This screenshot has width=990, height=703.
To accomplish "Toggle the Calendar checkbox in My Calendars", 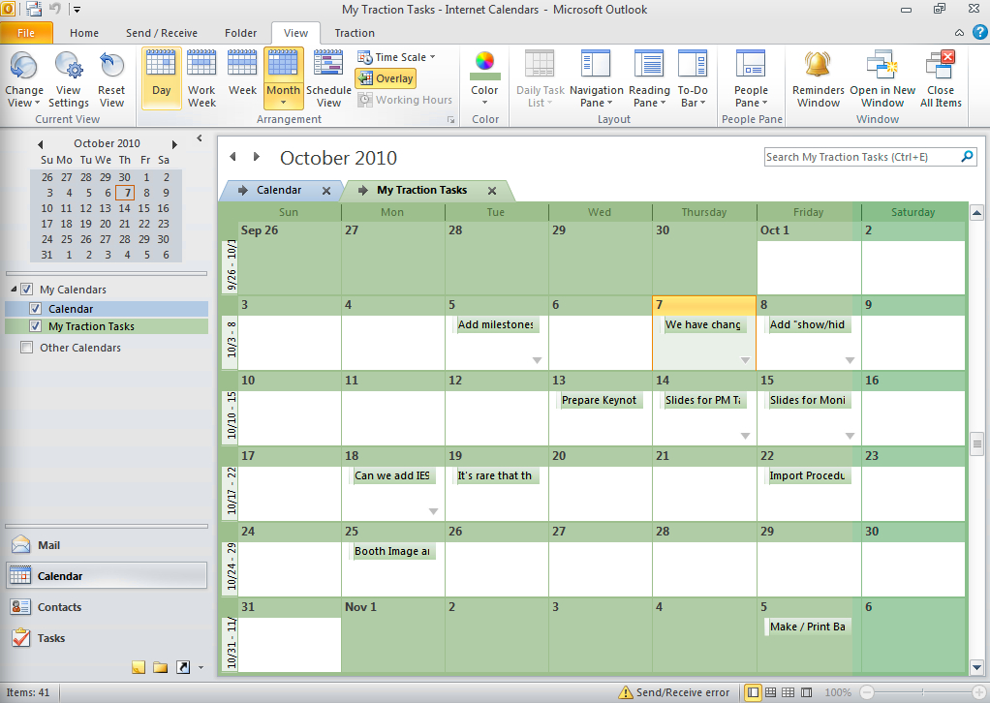I will tap(36, 309).
